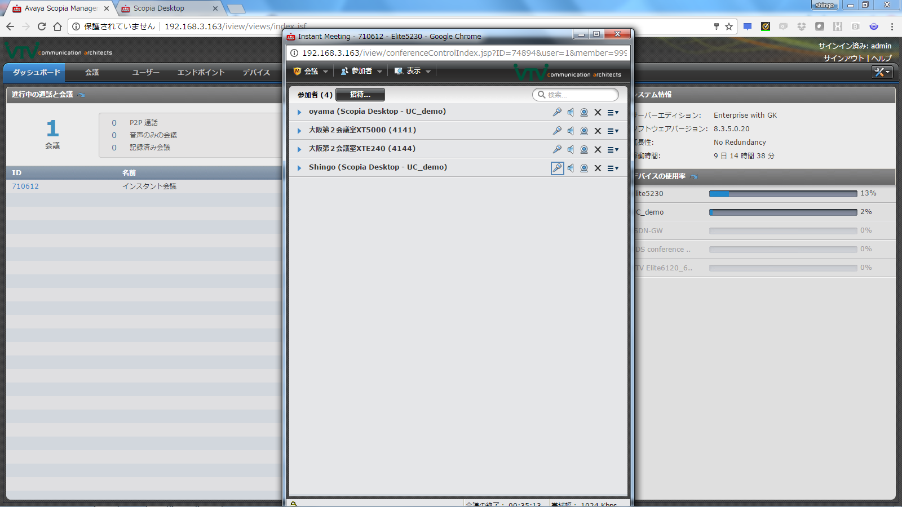
Task: Open tools wrench dropdown in Scopia Manager
Action: tap(882, 72)
